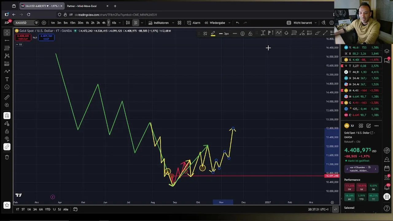Start Wiedergabe bar replay

(x=215, y=23)
